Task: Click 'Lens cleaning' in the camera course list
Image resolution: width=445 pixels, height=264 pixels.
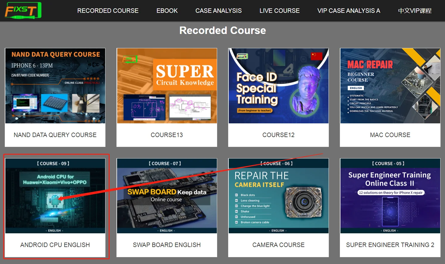Action: (x=250, y=201)
